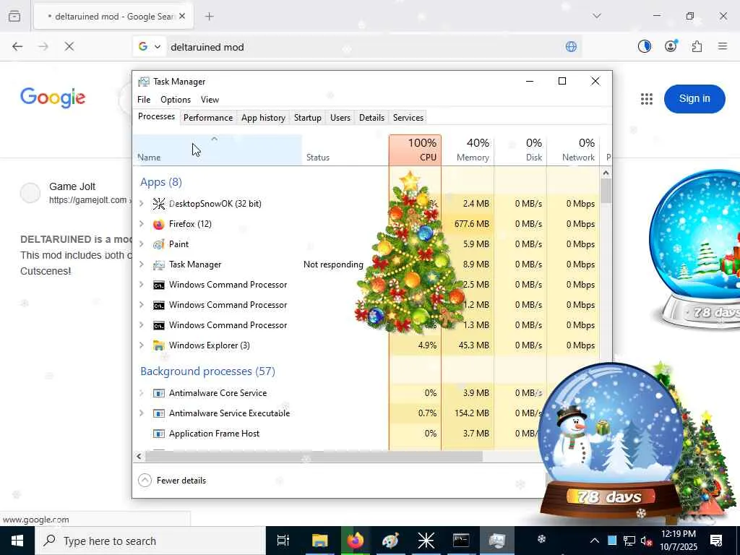The width and height of the screenshot is (740, 555).
Task: Switch to the Details tab
Action: point(372,118)
